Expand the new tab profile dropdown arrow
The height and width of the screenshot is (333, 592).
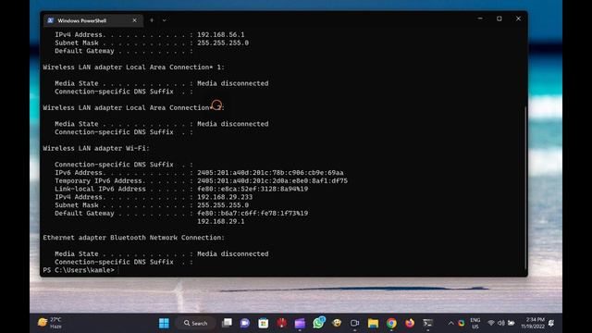pyautogui.click(x=165, y=20)
